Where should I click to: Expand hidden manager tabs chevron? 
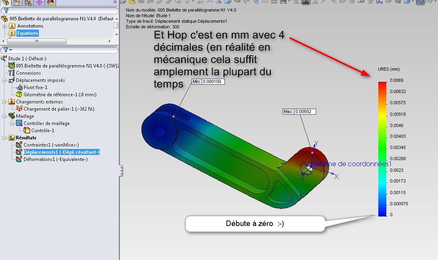coord(115,2)
